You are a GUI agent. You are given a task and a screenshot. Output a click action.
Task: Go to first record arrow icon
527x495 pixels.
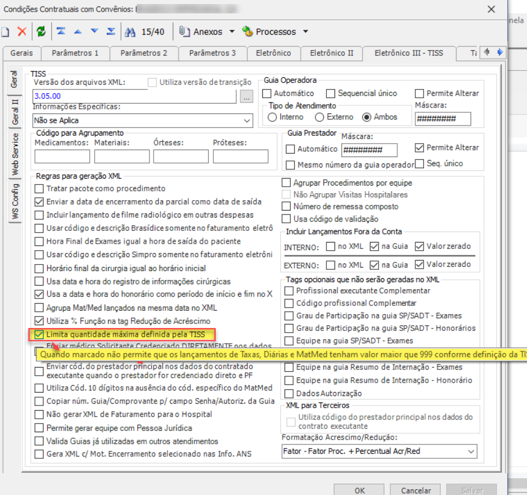(61, 31)
